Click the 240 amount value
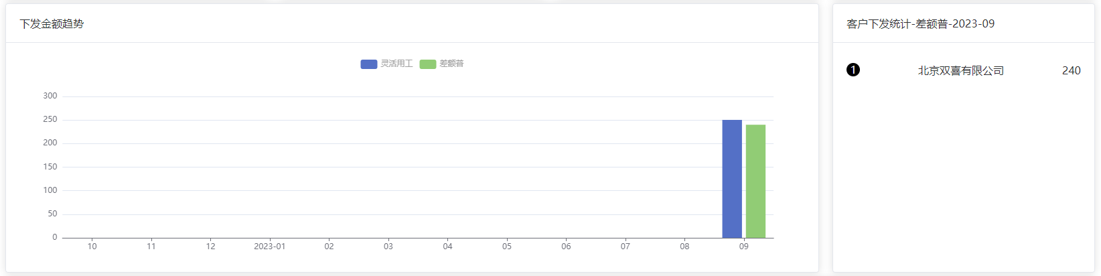This screenshot has height=276, width=1101. (1072, 70)
